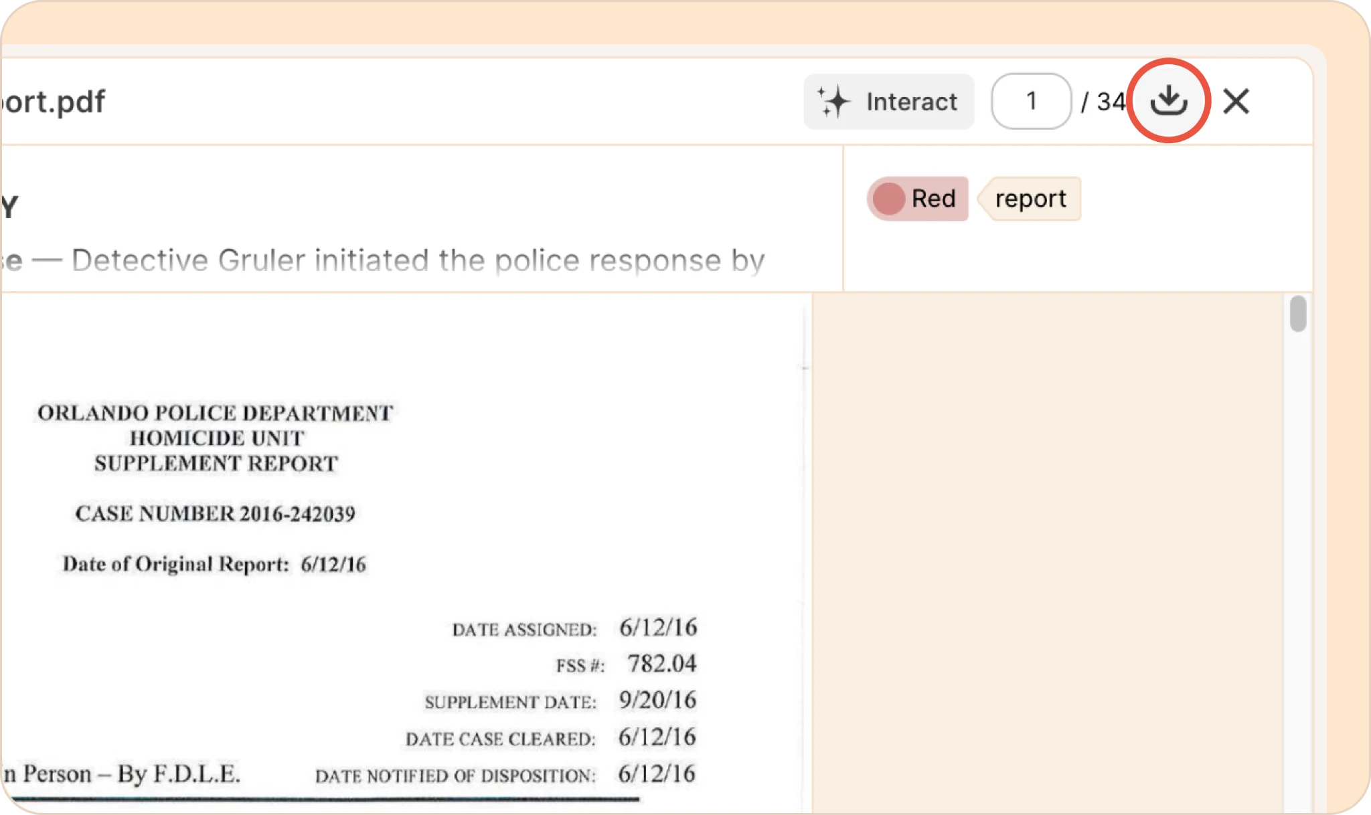Click the Date of Original Report line
Image resolution: width=1371 pixels, height=815 pixels.
pyautogui.click(x=214, y=564)
